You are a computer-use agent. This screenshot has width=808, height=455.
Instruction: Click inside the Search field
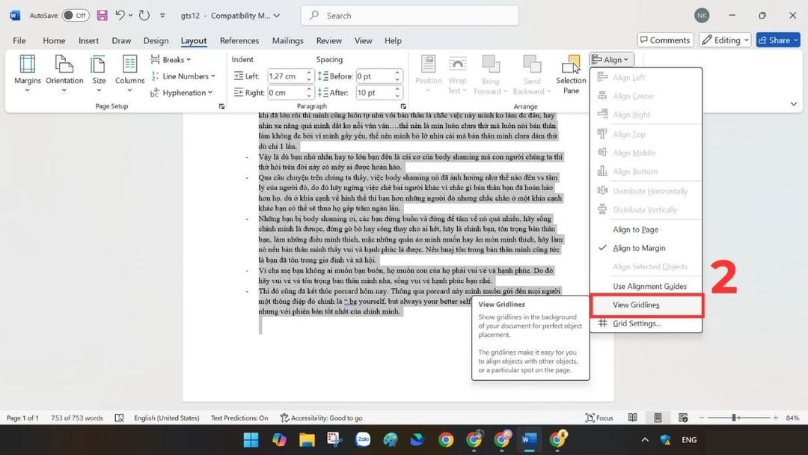point(408,15)
